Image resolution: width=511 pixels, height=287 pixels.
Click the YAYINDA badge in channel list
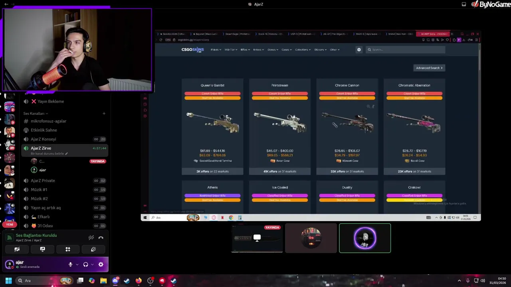point(97,161)
